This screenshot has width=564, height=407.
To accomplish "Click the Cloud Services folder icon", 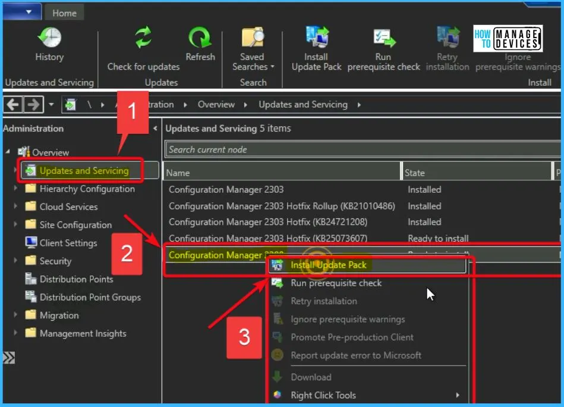I will [x=30, y=206].
